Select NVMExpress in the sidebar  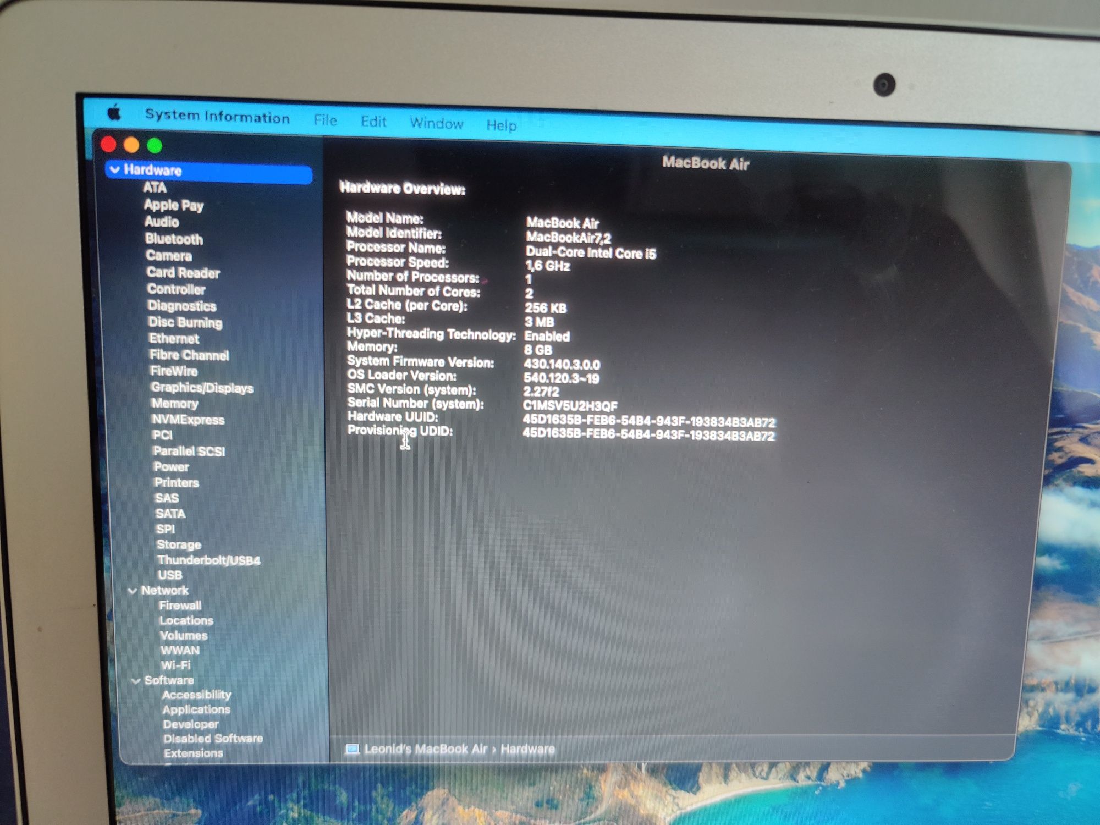pyautogui.click(x=188, y=420)
